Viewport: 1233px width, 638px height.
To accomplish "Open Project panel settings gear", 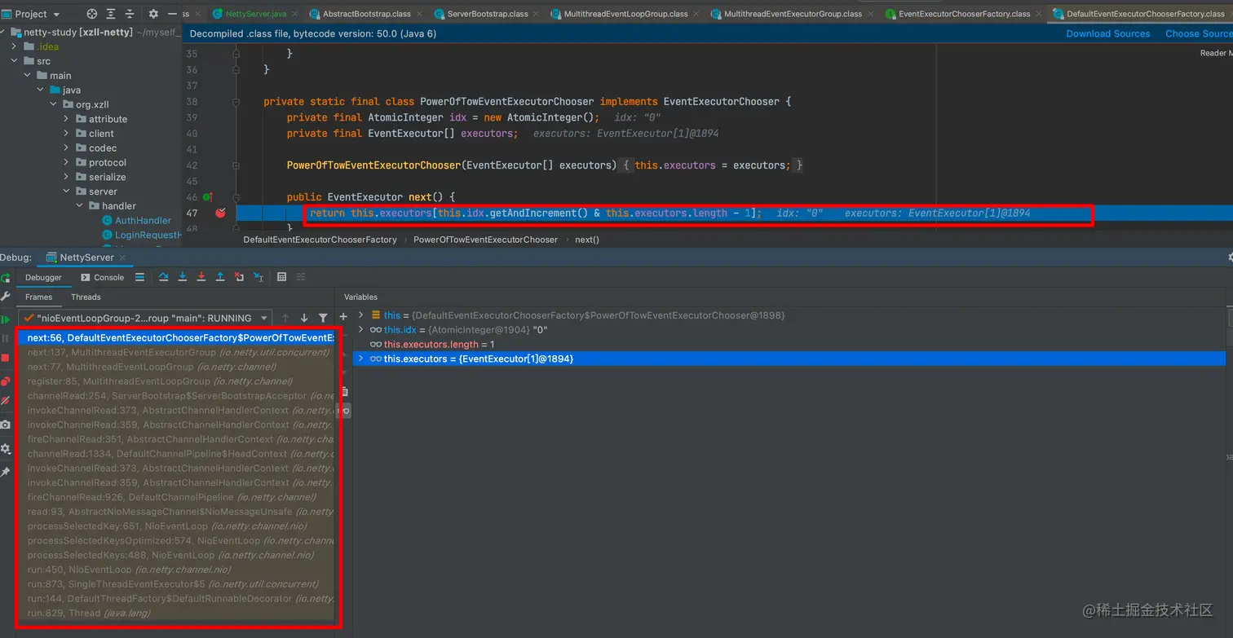I will coord(153,14).
